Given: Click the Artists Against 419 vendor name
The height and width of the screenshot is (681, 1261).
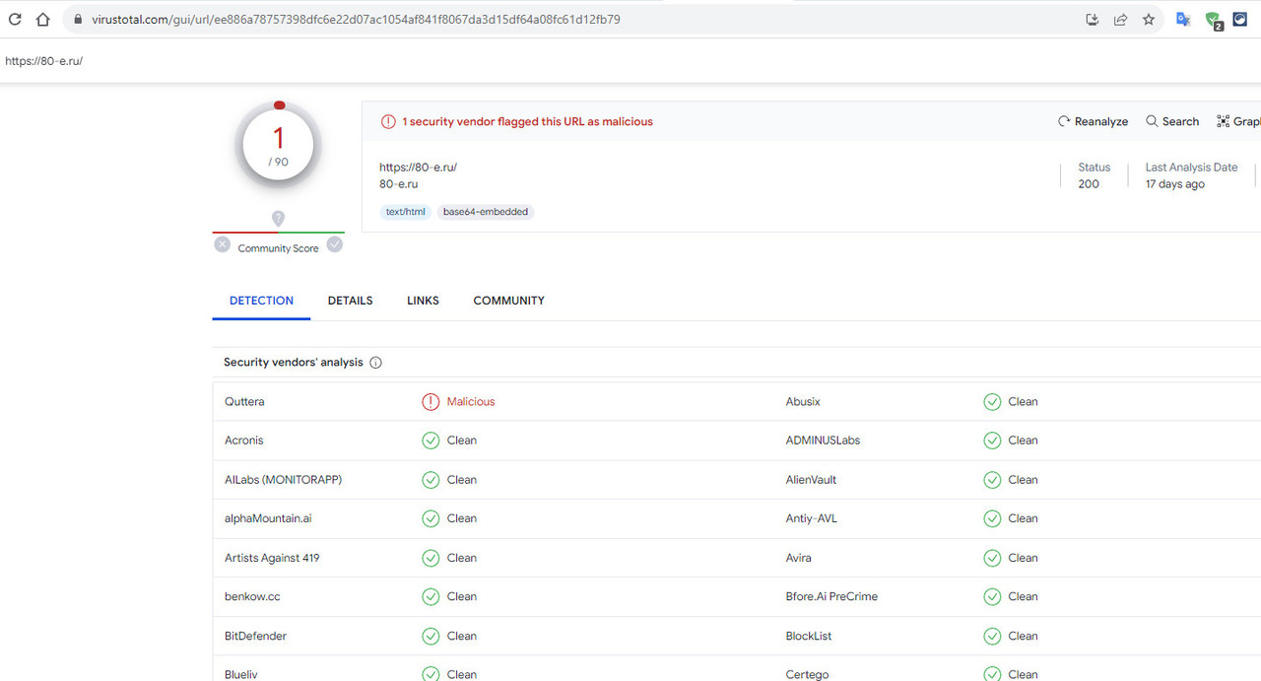Looking at the screenshot, I should [272, 558].
